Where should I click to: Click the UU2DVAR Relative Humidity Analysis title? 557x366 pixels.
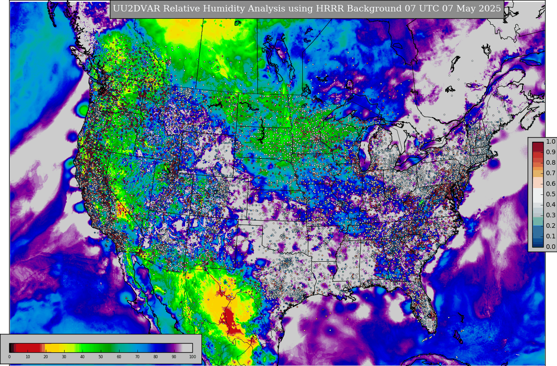pyautogui.click(x=307, y=9)
